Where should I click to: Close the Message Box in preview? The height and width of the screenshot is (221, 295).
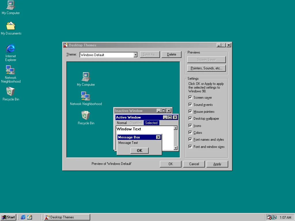tap(158, 137)
